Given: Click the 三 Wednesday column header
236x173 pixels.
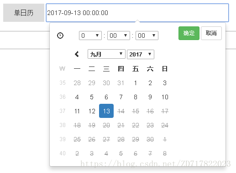Looking at the screenshot, I should pos(106,69).
